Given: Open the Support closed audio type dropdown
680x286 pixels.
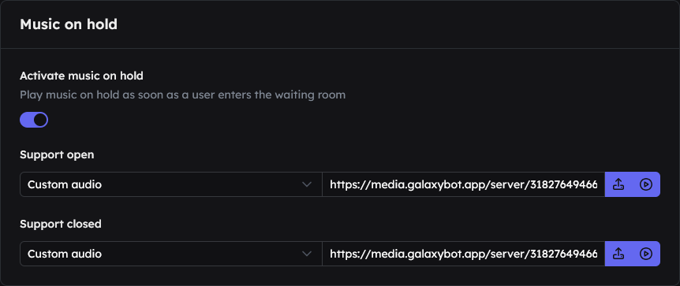Looking at the screenshot, I should click(x=171, y=254).
